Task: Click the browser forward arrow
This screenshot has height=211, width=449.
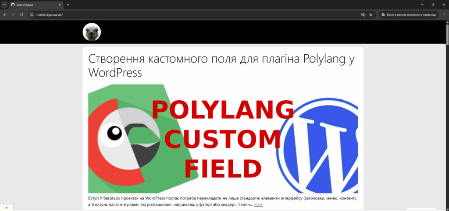Action: click(x=13, y=14)
